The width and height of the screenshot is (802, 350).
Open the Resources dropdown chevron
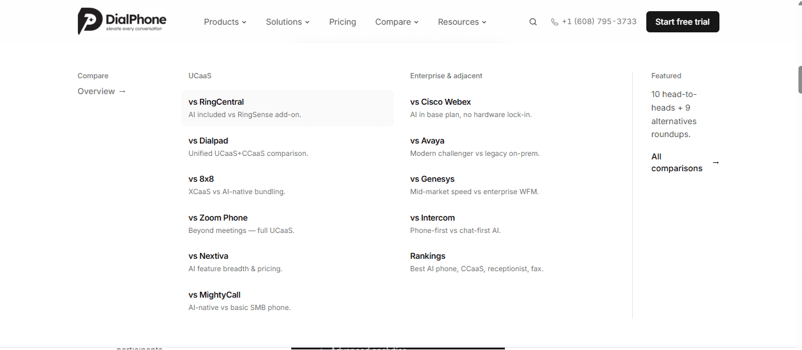tap(484, 22)
